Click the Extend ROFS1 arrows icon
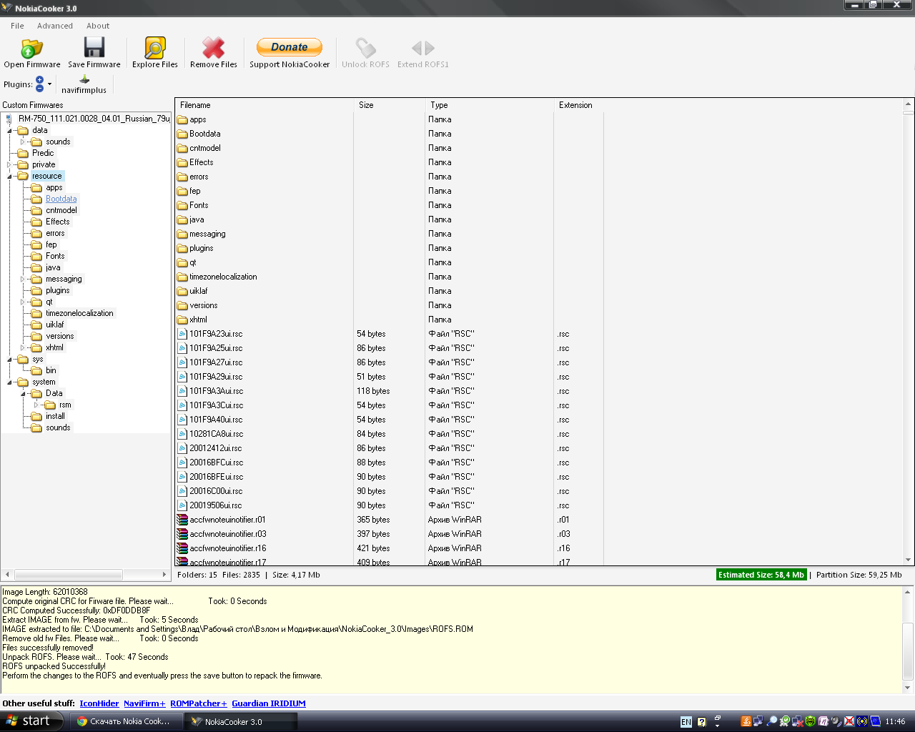 click(x=422, y=48)
